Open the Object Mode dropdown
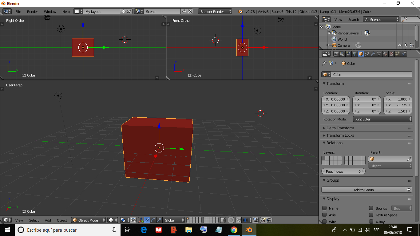The height and width of the screenshot is (236, 420). coord(88,220)
